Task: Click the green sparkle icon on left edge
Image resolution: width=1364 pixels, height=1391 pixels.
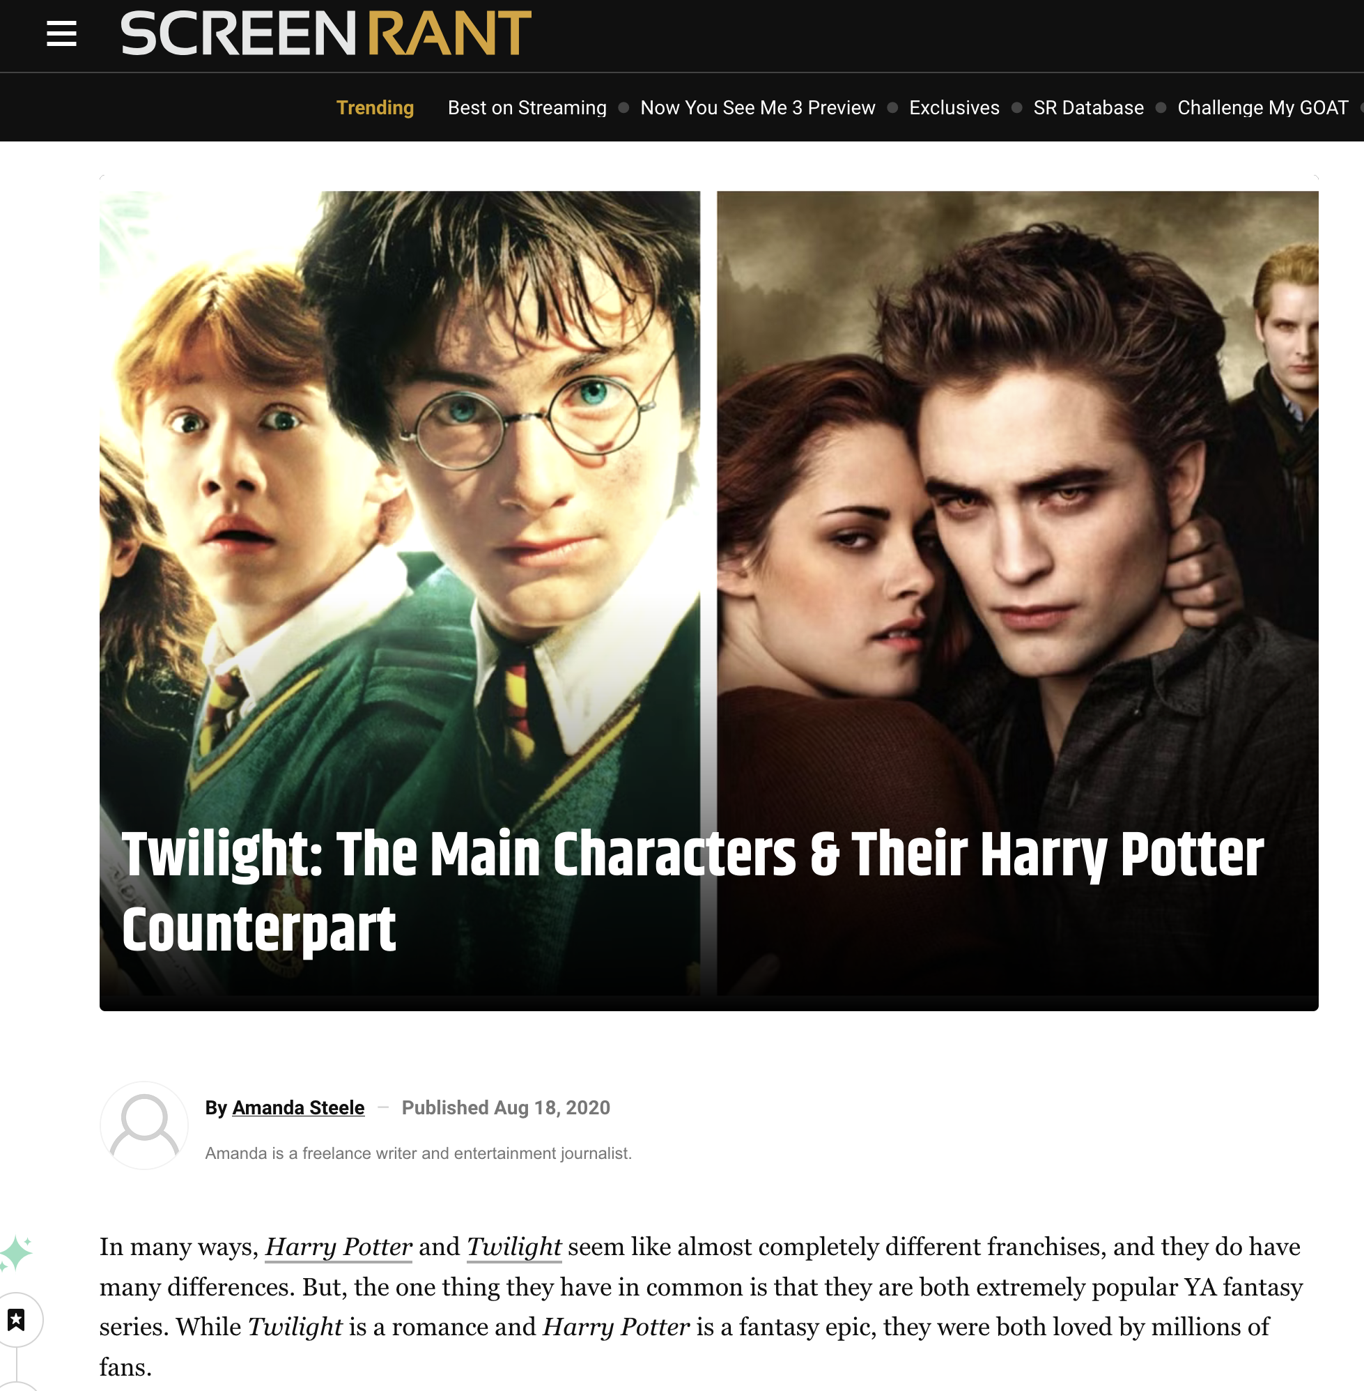Action: tap(15, 1254)
